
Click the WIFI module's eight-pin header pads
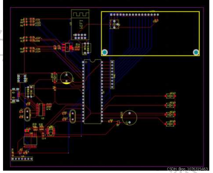[80, 37]
